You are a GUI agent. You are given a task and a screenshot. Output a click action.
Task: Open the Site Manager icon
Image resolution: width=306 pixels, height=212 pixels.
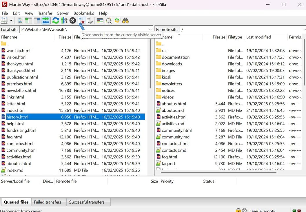click(x=4, y=21)
